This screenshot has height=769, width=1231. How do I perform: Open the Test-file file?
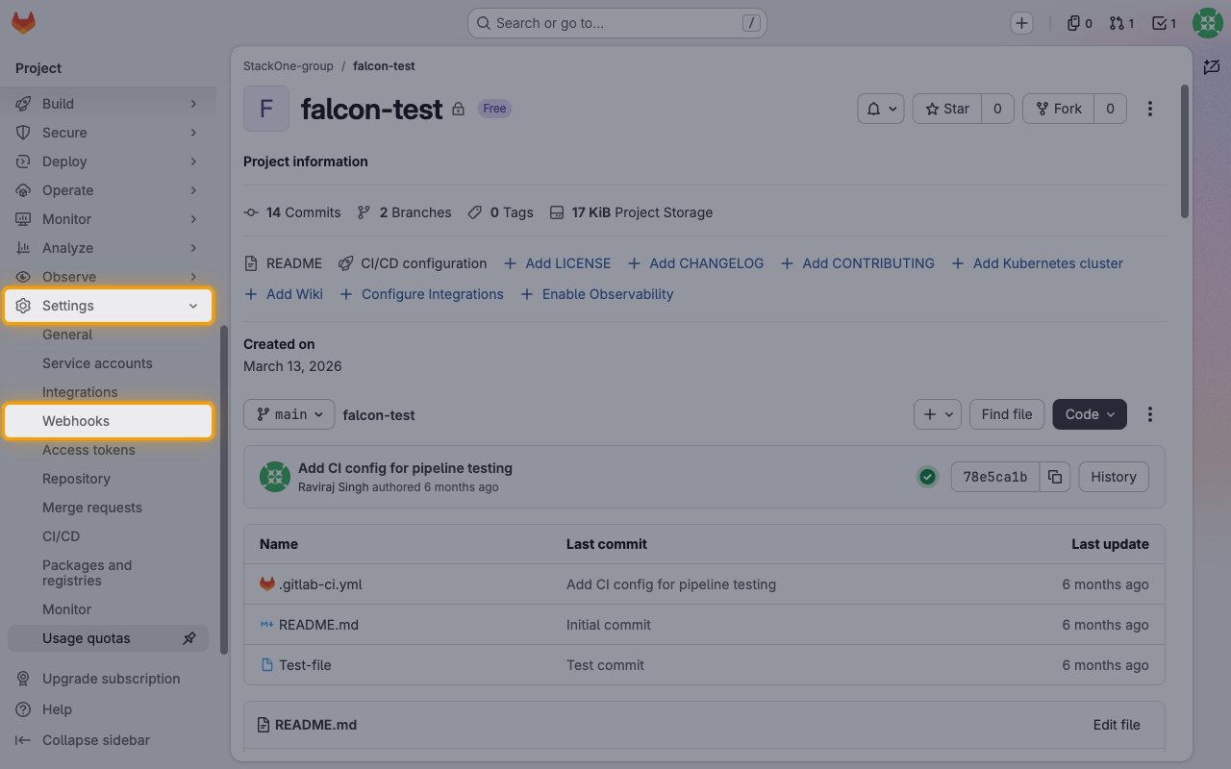[305, 665]
